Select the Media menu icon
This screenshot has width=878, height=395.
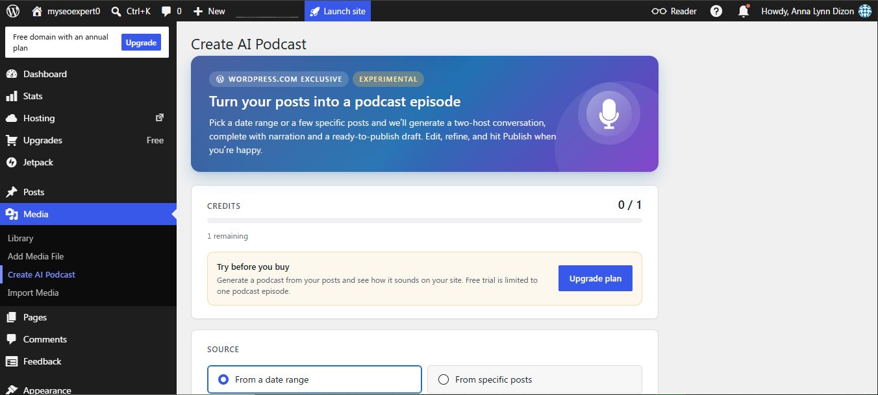coord(12,214)
